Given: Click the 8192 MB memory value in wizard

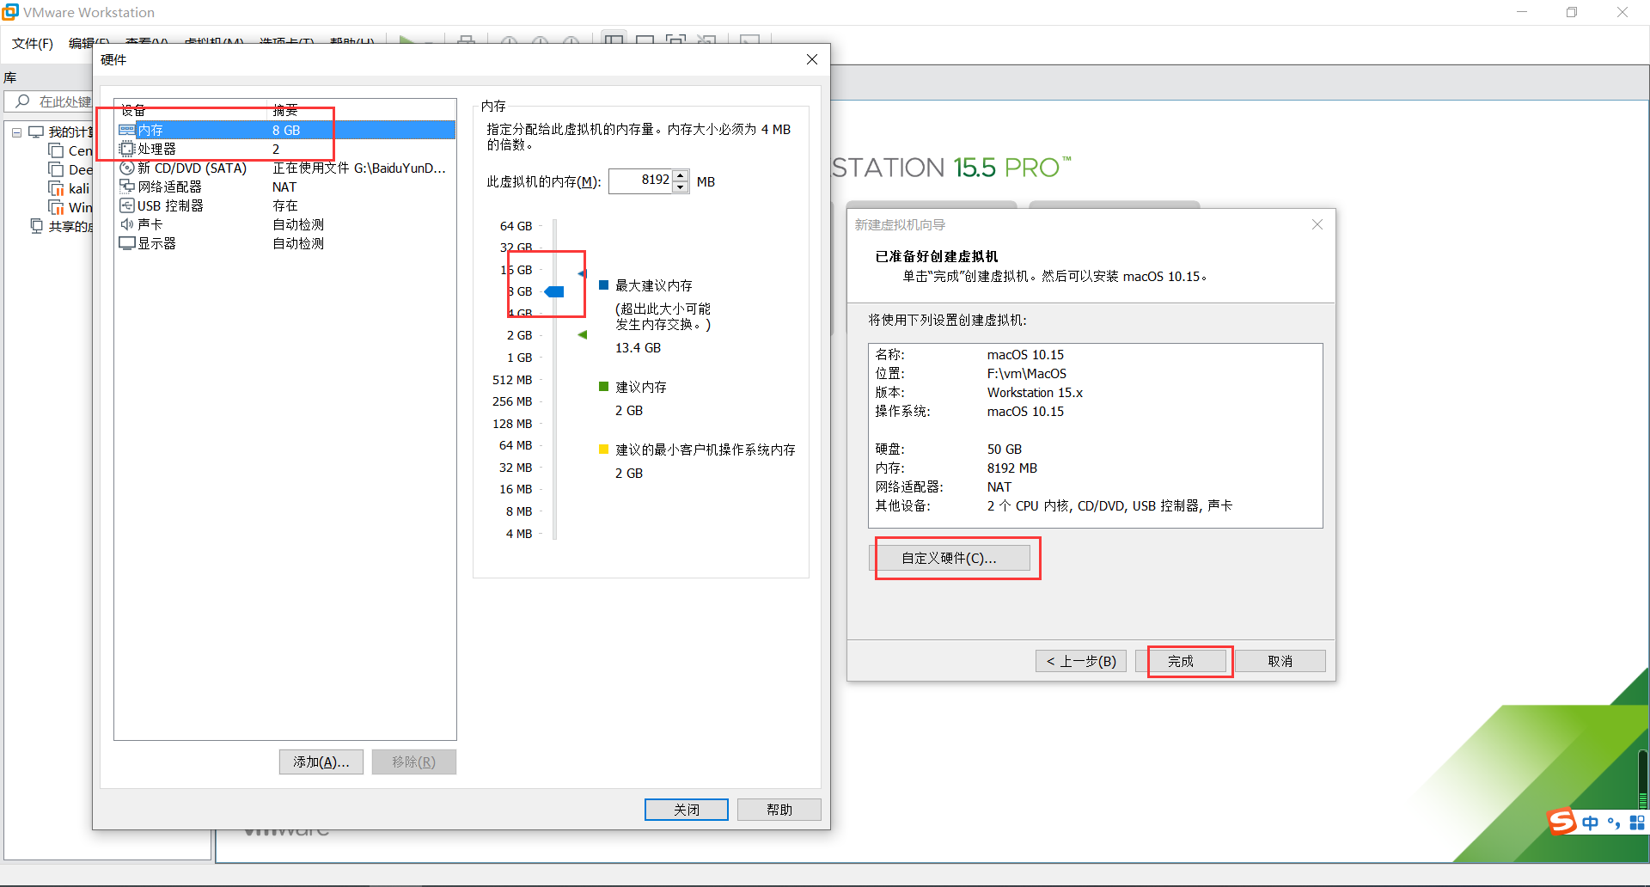Looking at the screenshot, I should [x=1012, y=468].
